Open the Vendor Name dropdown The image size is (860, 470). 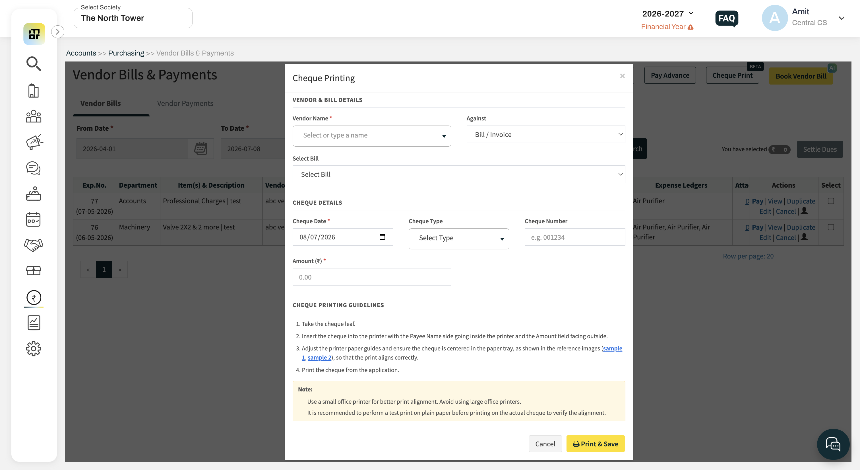(x=372, y=136)
